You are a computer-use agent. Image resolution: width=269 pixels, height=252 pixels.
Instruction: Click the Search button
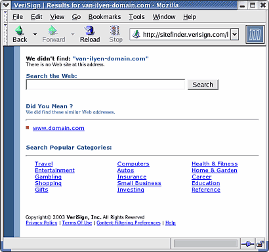203,85
